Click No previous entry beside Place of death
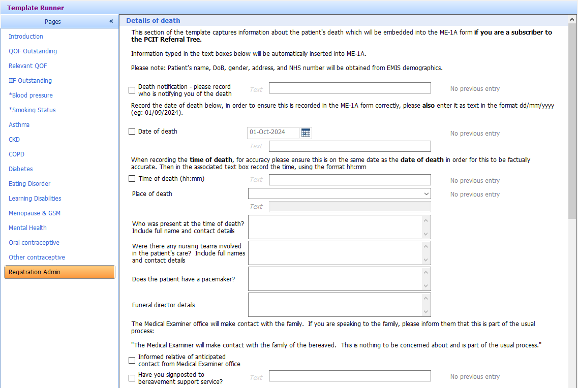The height and width of the screenshot is (388, 578). (475, 195)
